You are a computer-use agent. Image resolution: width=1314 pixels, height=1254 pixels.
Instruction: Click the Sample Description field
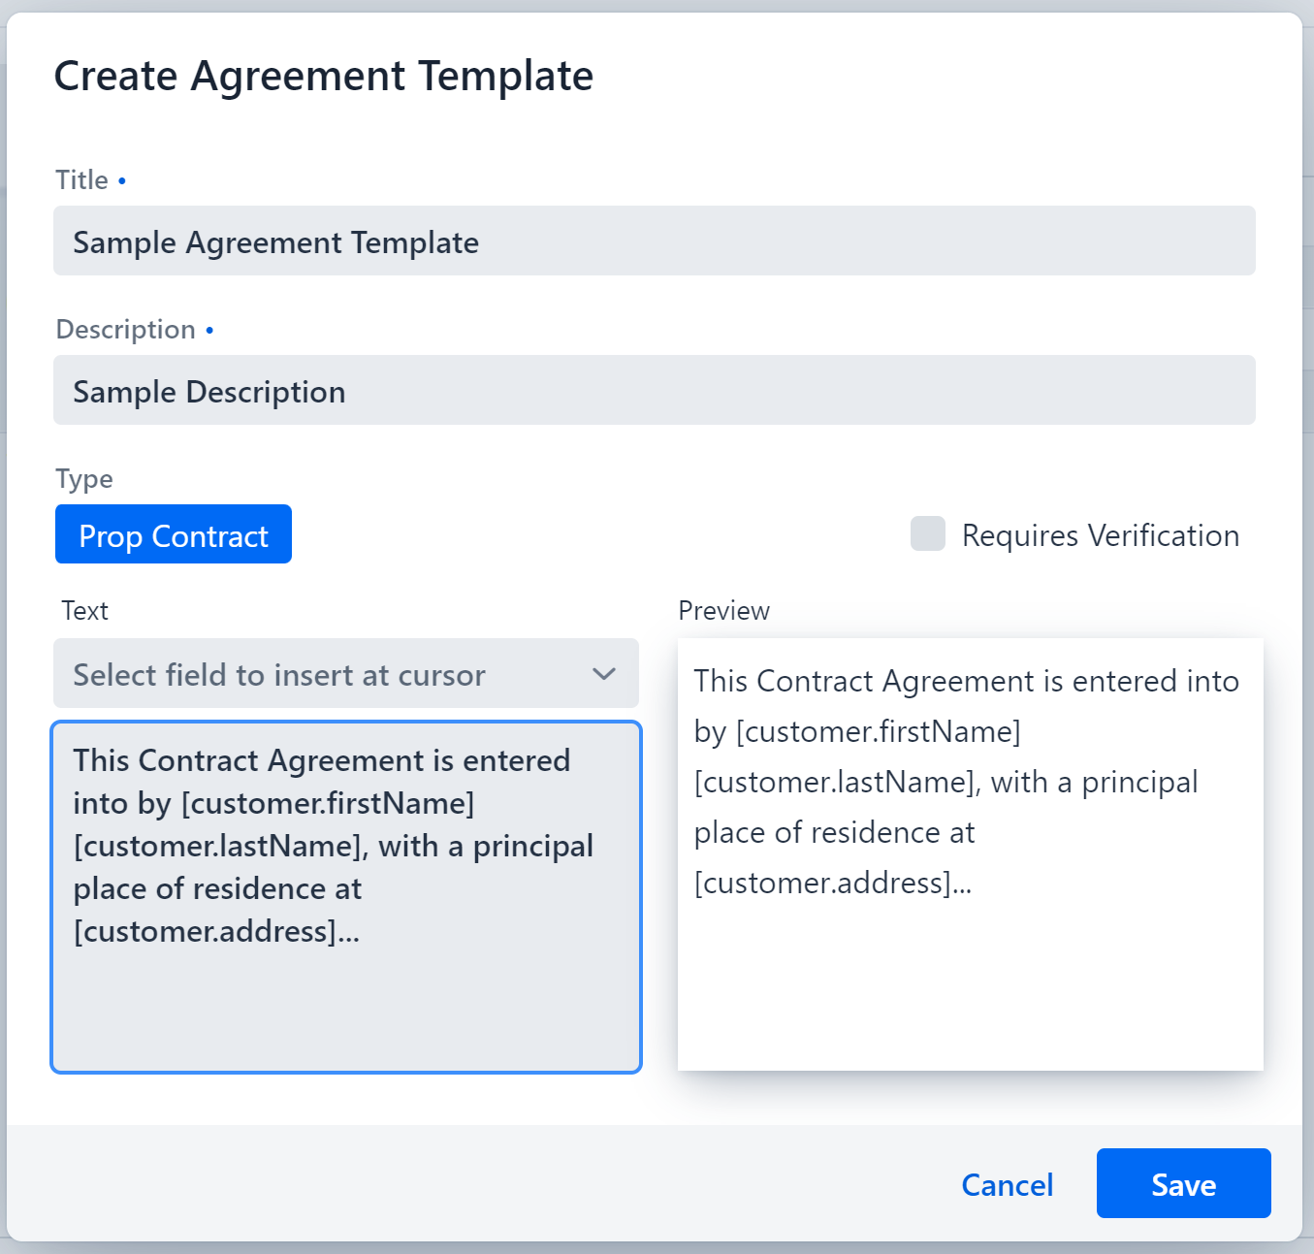[655, 390]
